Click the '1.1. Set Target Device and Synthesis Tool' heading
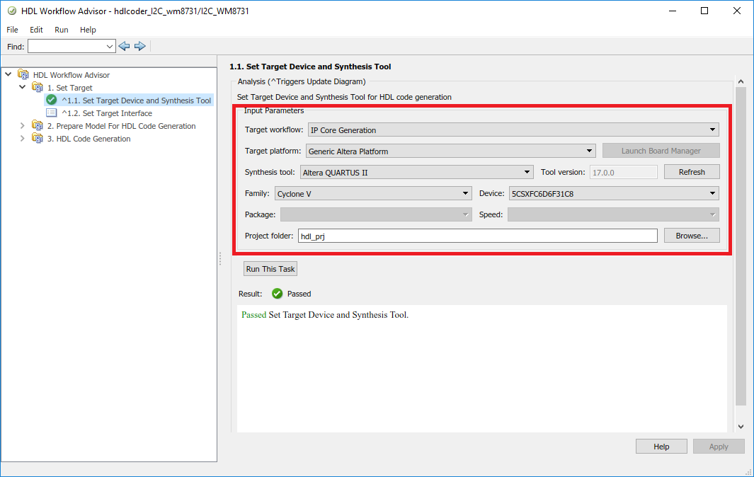This screenshot has height=477, width=754. tap(310, 67)
